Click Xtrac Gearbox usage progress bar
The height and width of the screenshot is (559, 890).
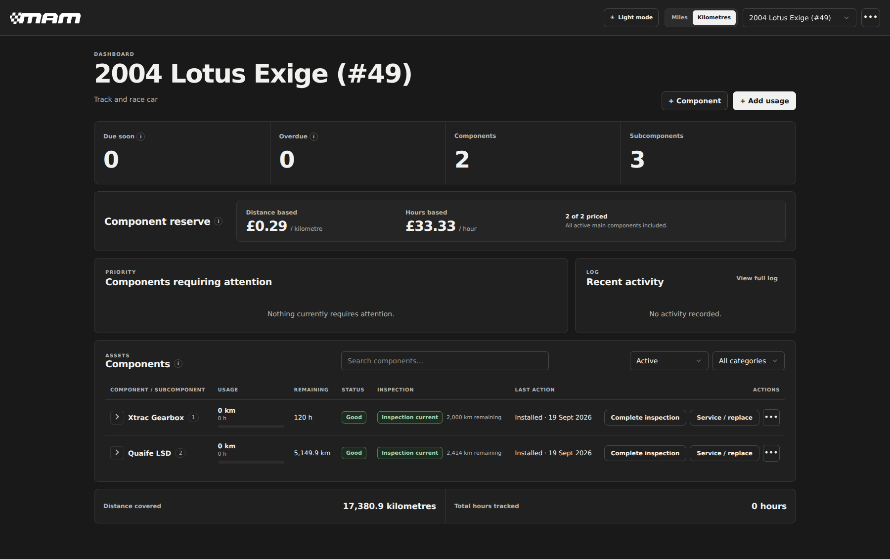[251, 427]
